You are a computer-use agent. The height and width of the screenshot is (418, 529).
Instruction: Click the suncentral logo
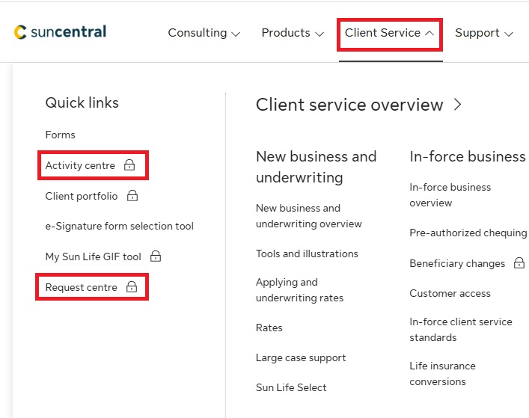click(x=60, y=32)
